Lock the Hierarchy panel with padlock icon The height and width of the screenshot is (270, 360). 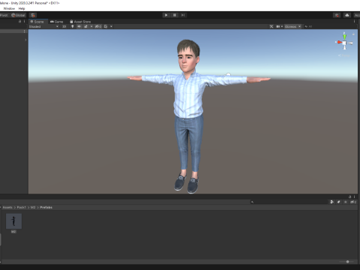click(19, 22)
